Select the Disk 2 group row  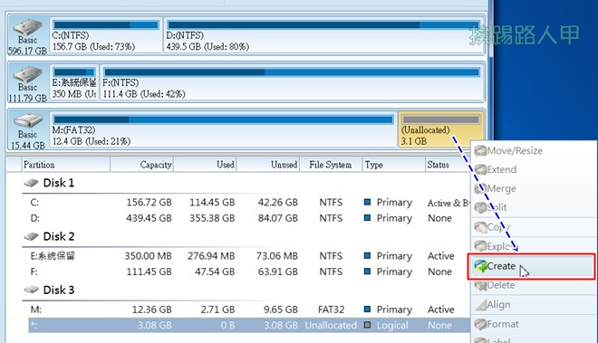246,237
